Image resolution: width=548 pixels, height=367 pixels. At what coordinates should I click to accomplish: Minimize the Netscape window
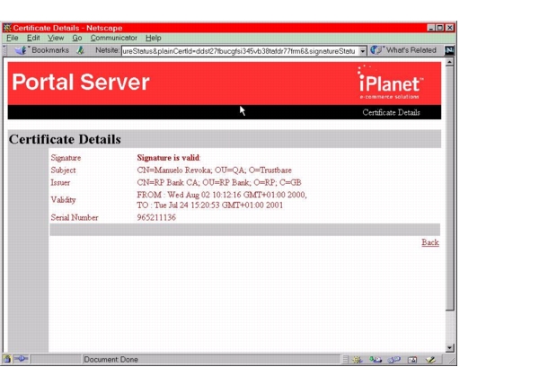pos(431,28)
